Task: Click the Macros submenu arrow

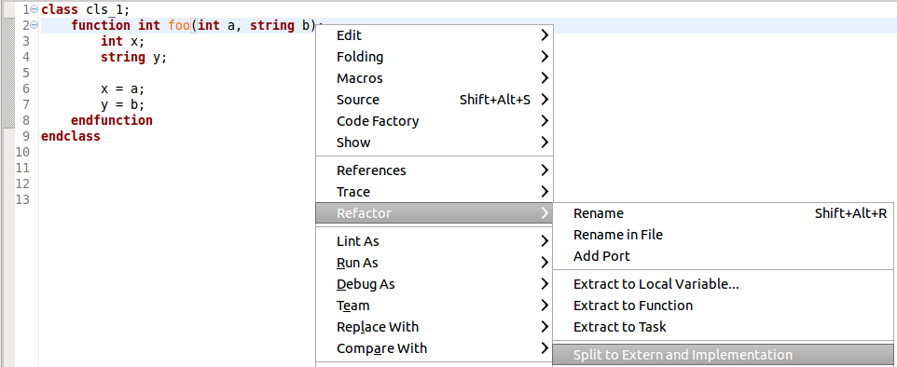Action: [544, 77]
